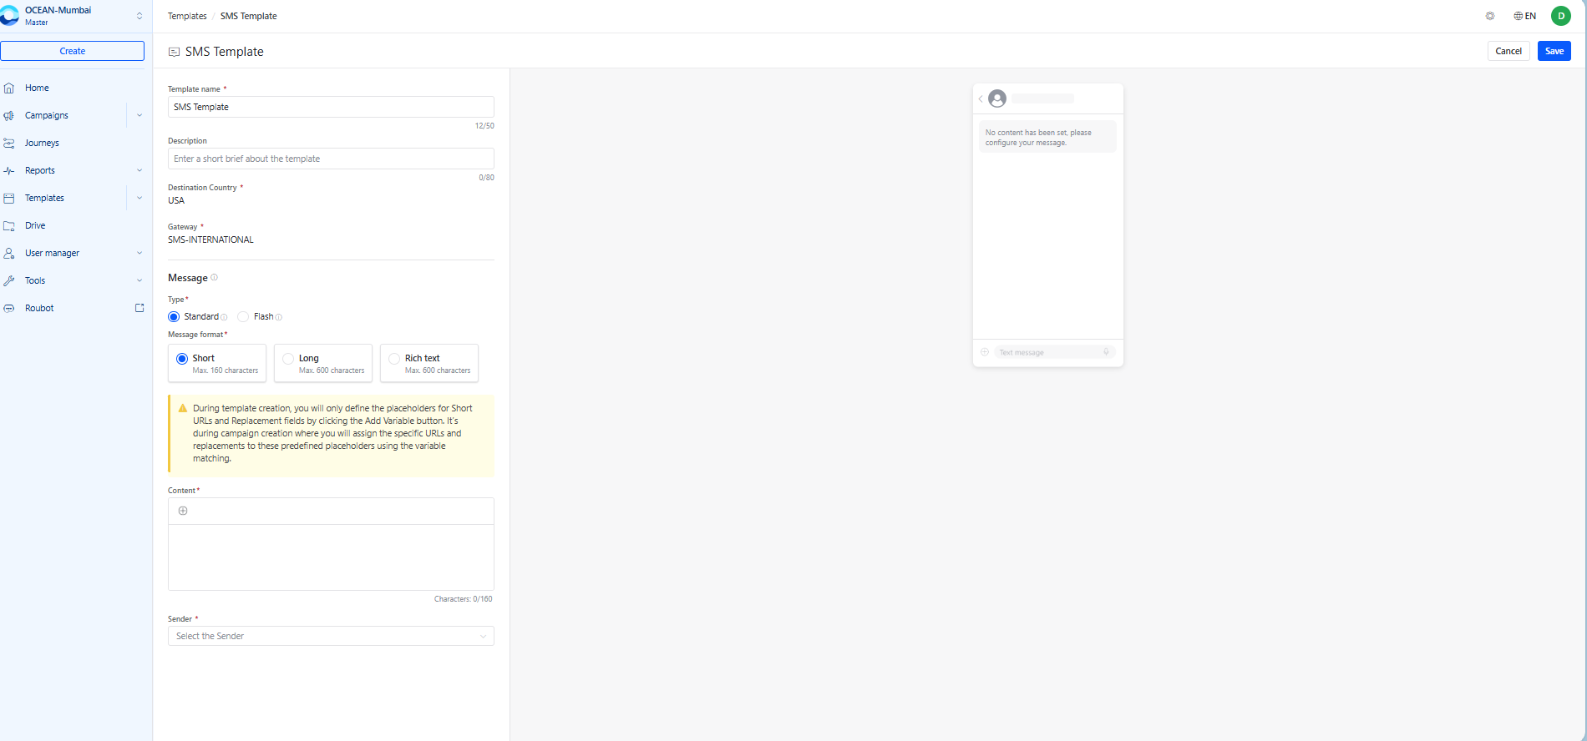Screen dimensions: 1587x741
Task: Open the OCEAN-Mumbai account switcher
Action: pyautogui.click(x=139, y=16)
